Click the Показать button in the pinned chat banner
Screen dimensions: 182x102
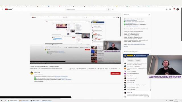(131, 60)
